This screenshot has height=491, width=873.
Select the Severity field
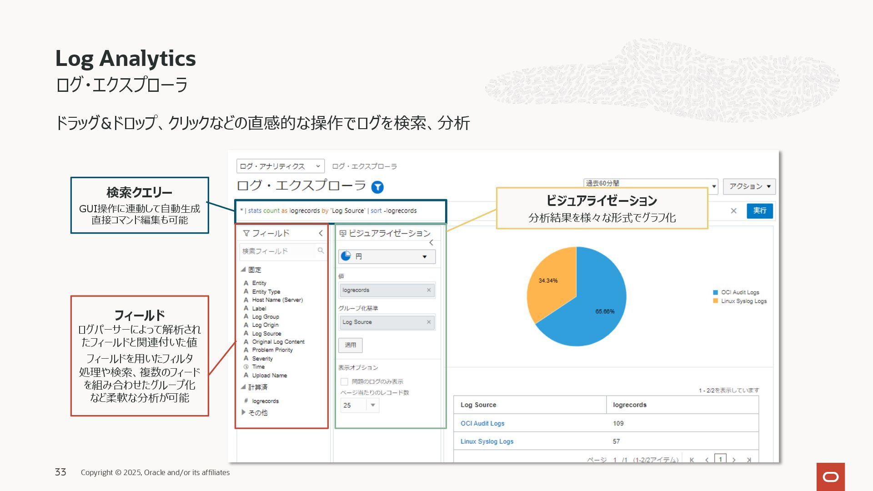tap(262, 358)
